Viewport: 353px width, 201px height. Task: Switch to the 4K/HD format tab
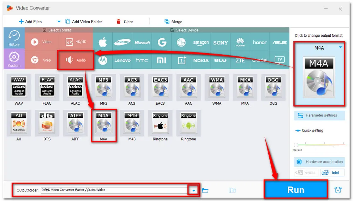click(76, 42)
